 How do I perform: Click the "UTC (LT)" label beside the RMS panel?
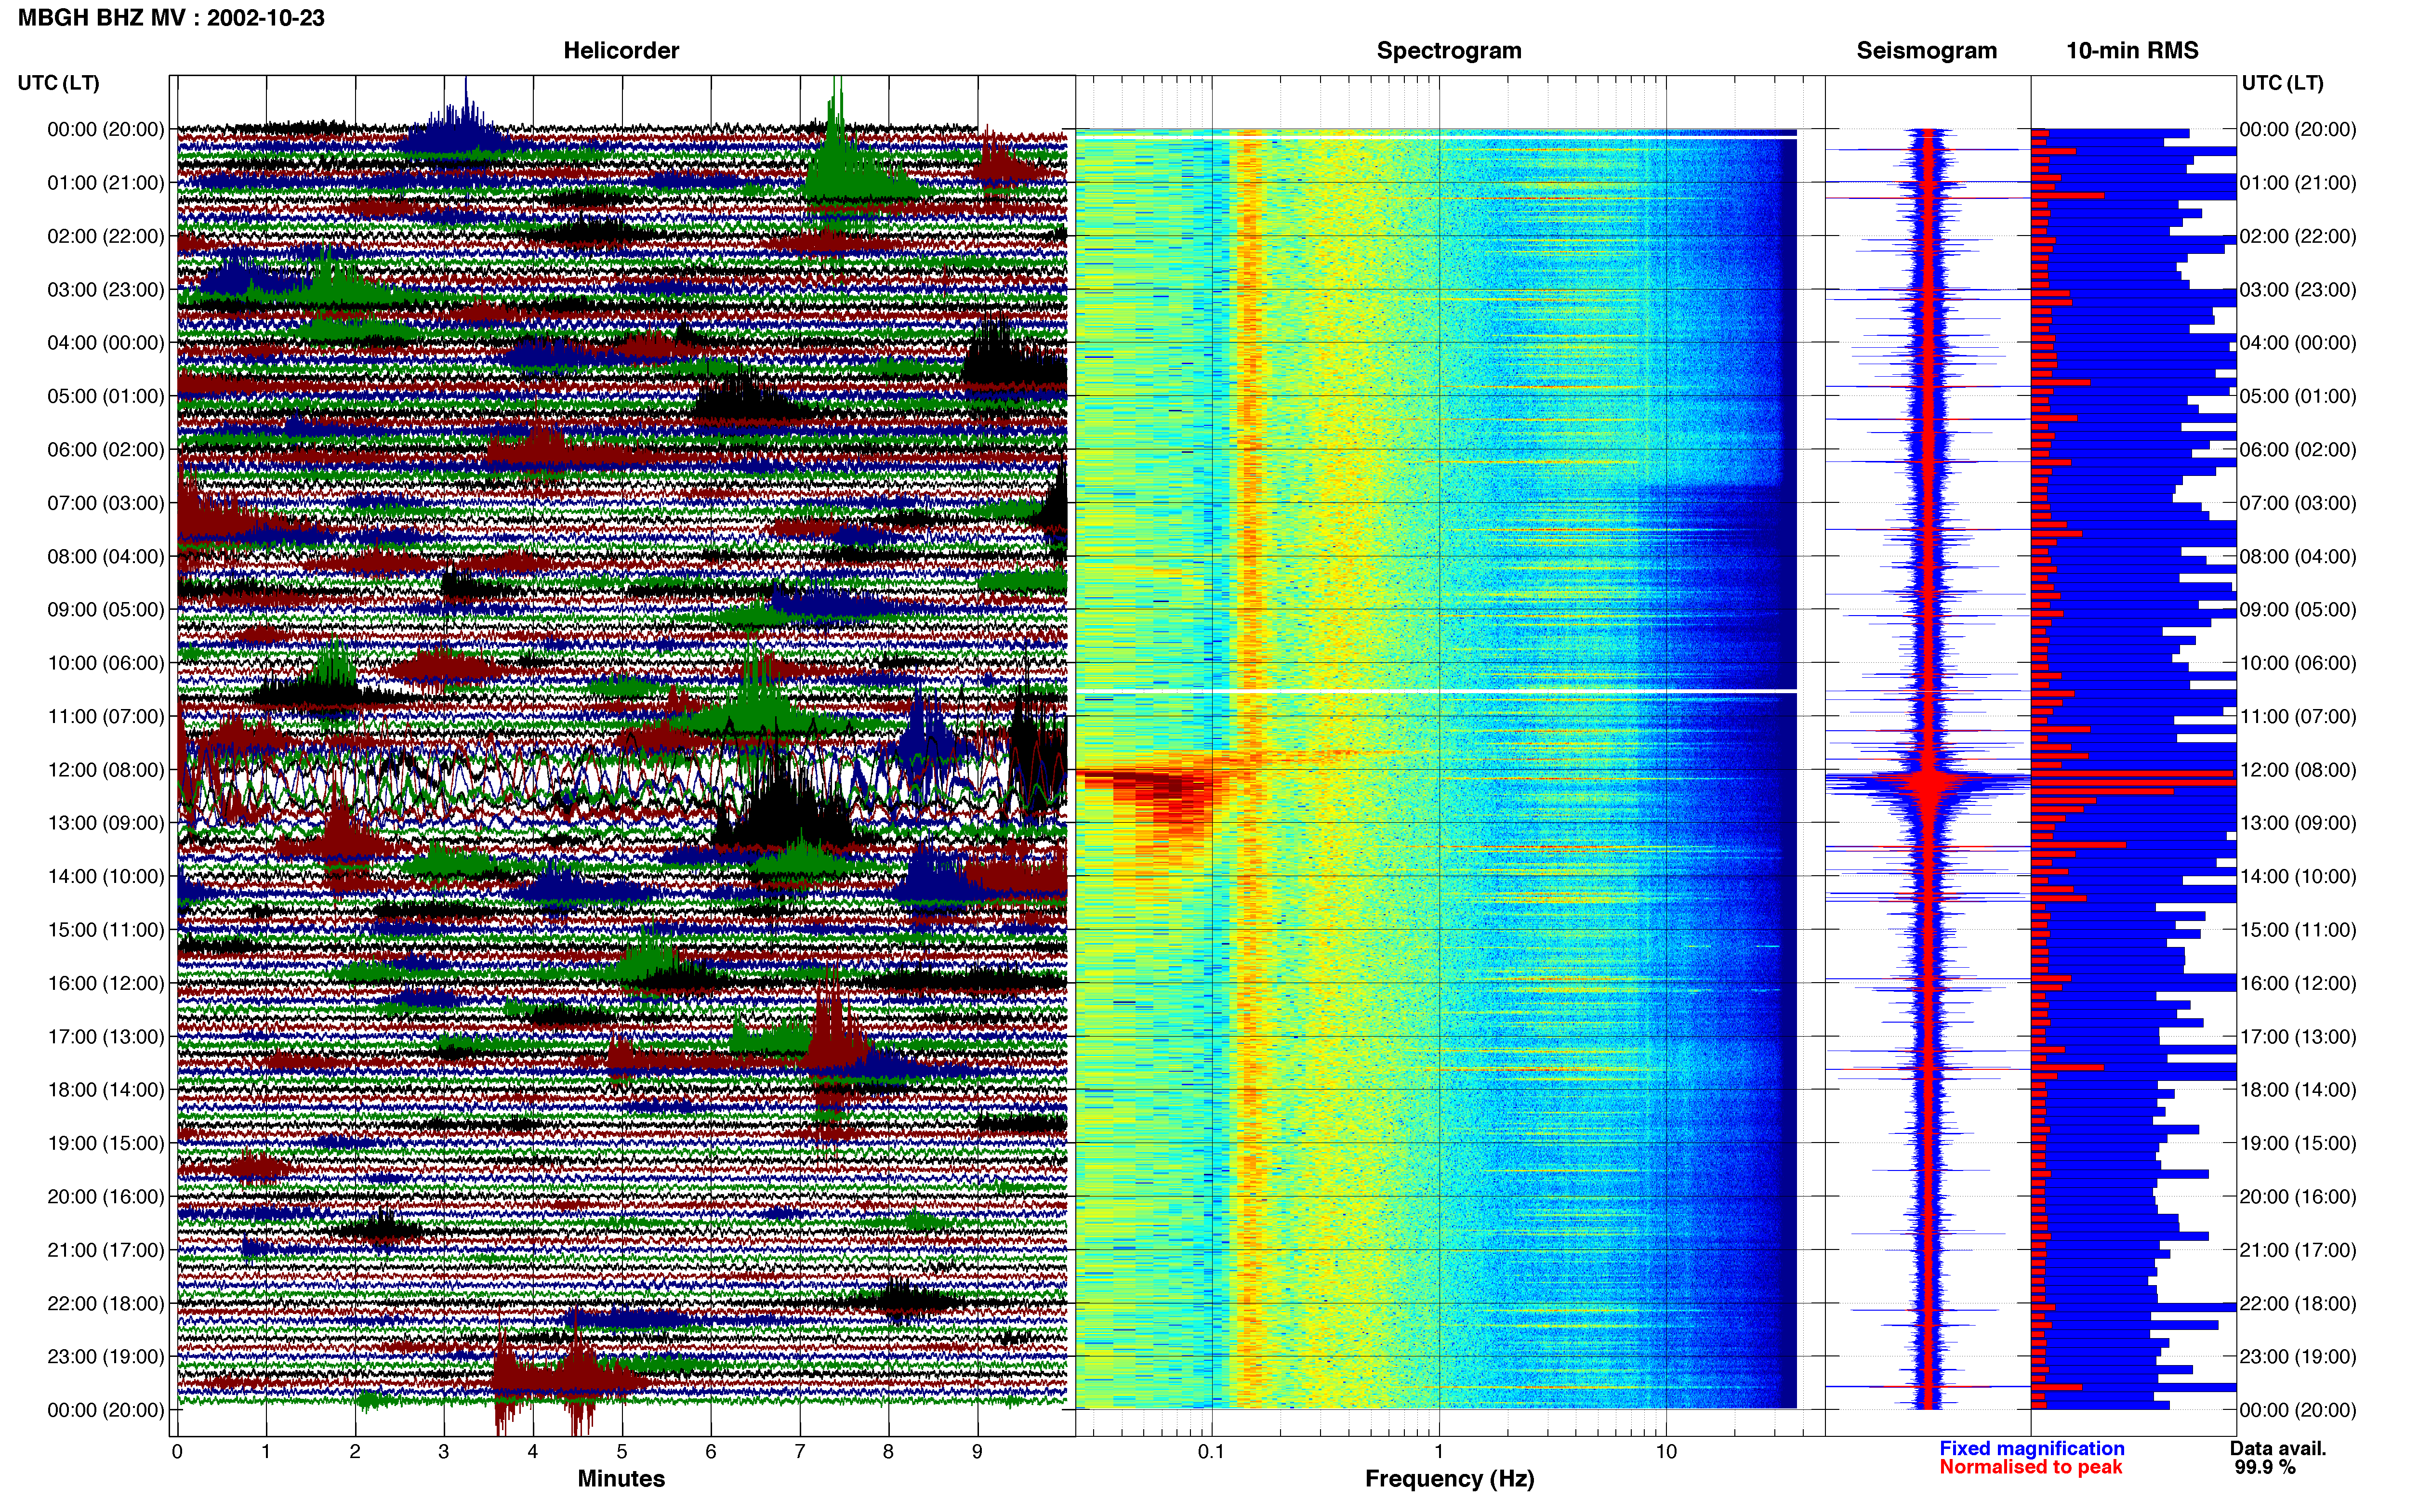[2283, 83]
